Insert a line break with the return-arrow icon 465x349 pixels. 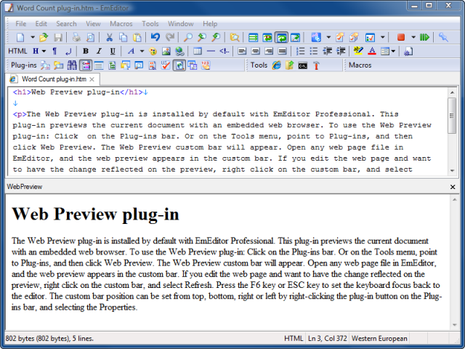coord(68,52)
